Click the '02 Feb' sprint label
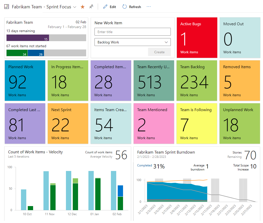 point(81,22)
